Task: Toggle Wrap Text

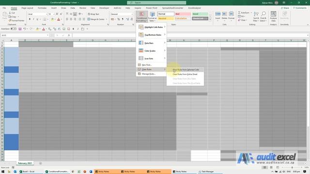Action: point(93,14)
